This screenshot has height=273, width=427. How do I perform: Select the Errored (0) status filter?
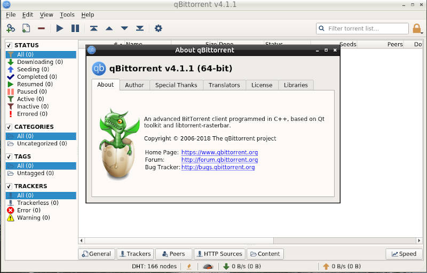pyautogui.click(x=41, y=114)
